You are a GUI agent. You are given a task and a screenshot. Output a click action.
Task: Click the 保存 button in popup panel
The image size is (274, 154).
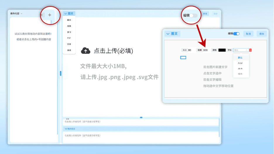261,34
